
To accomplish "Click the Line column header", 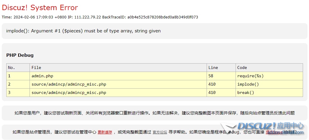I will (213, 67).
